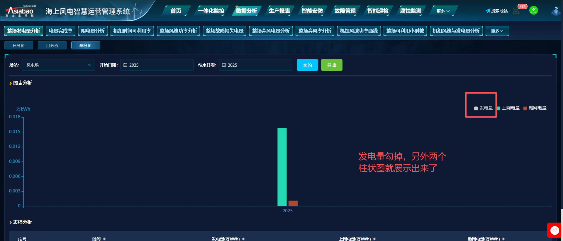The height and width of the screenshot is (241, 563).
Task: Click the 搜索导航 paper plane icon
Action: [488, 11]
